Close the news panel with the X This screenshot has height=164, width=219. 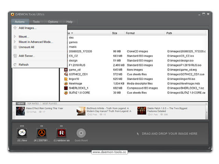click(x=206, y=104)
